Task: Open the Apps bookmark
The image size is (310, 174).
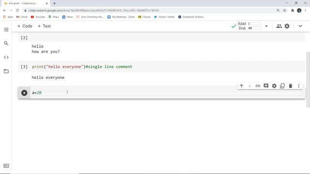Action: click(x=8, y=17)
